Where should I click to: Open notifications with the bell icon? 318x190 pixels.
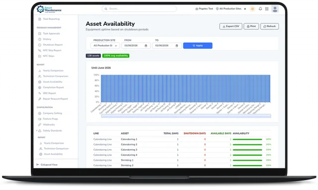pos(260,9)
